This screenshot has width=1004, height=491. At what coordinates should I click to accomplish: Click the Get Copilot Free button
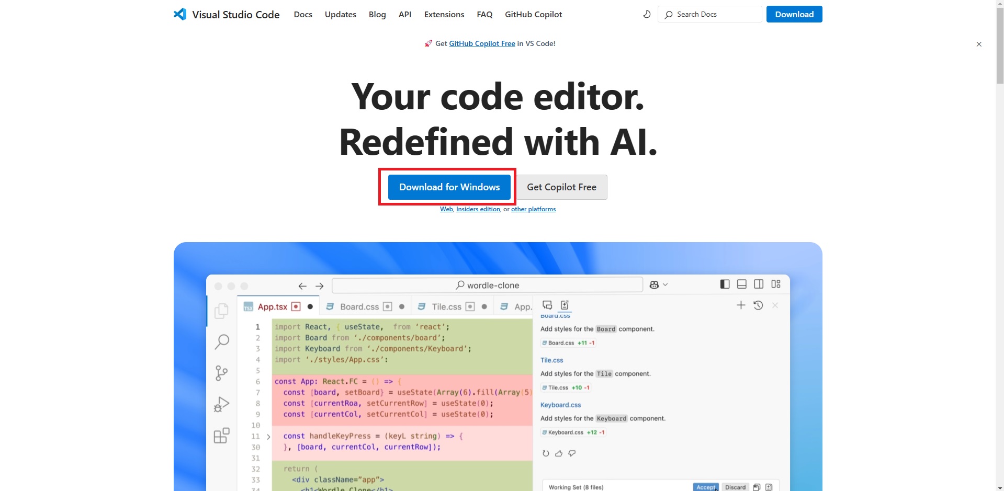(x=561, y=187)
